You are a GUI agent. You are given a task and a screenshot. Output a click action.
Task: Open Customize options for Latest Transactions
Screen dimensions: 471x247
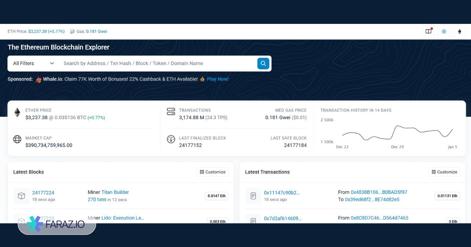(x=444, y=172)
